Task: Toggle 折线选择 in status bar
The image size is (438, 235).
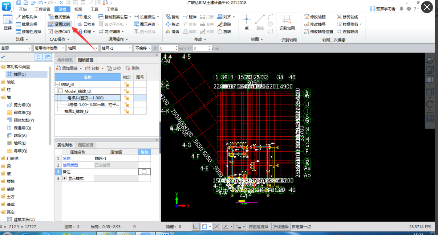Action: pyautogui.click(x=281, y=227)
